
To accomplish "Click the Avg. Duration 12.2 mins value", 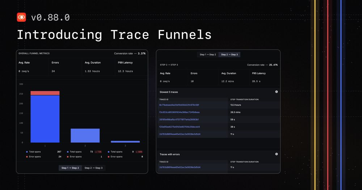I will click(228, 81).
